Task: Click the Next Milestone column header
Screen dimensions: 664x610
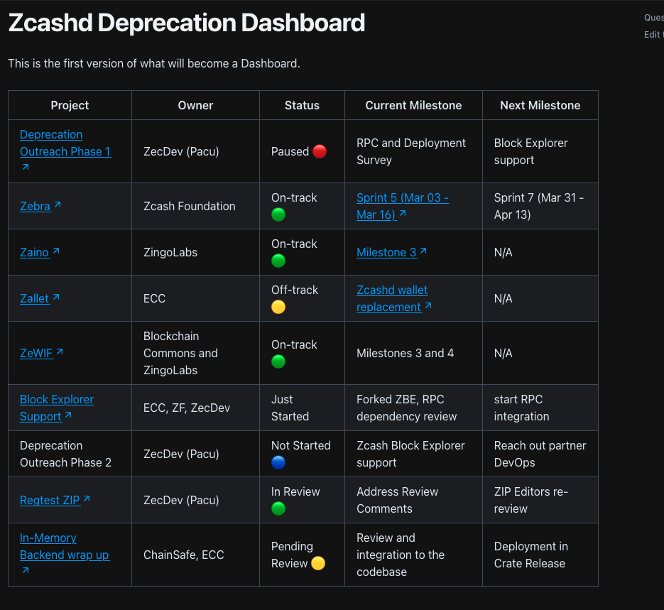Action: pyautogui.click(x=540, y=105)
